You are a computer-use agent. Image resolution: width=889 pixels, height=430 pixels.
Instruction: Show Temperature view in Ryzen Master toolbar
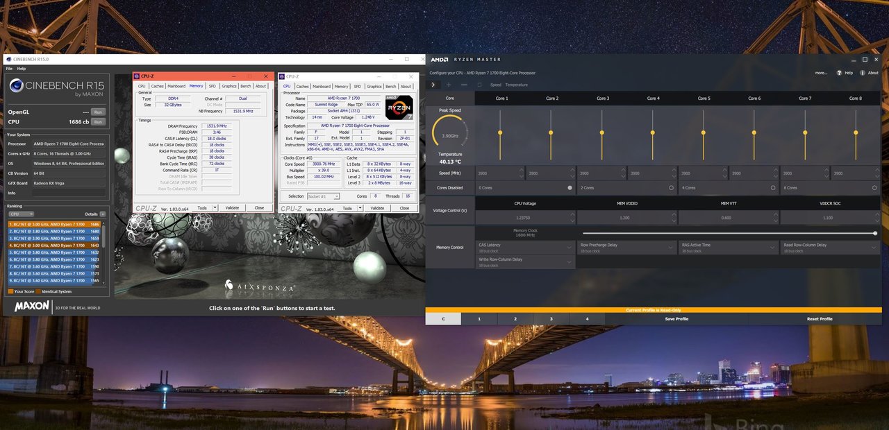[516, 85]
